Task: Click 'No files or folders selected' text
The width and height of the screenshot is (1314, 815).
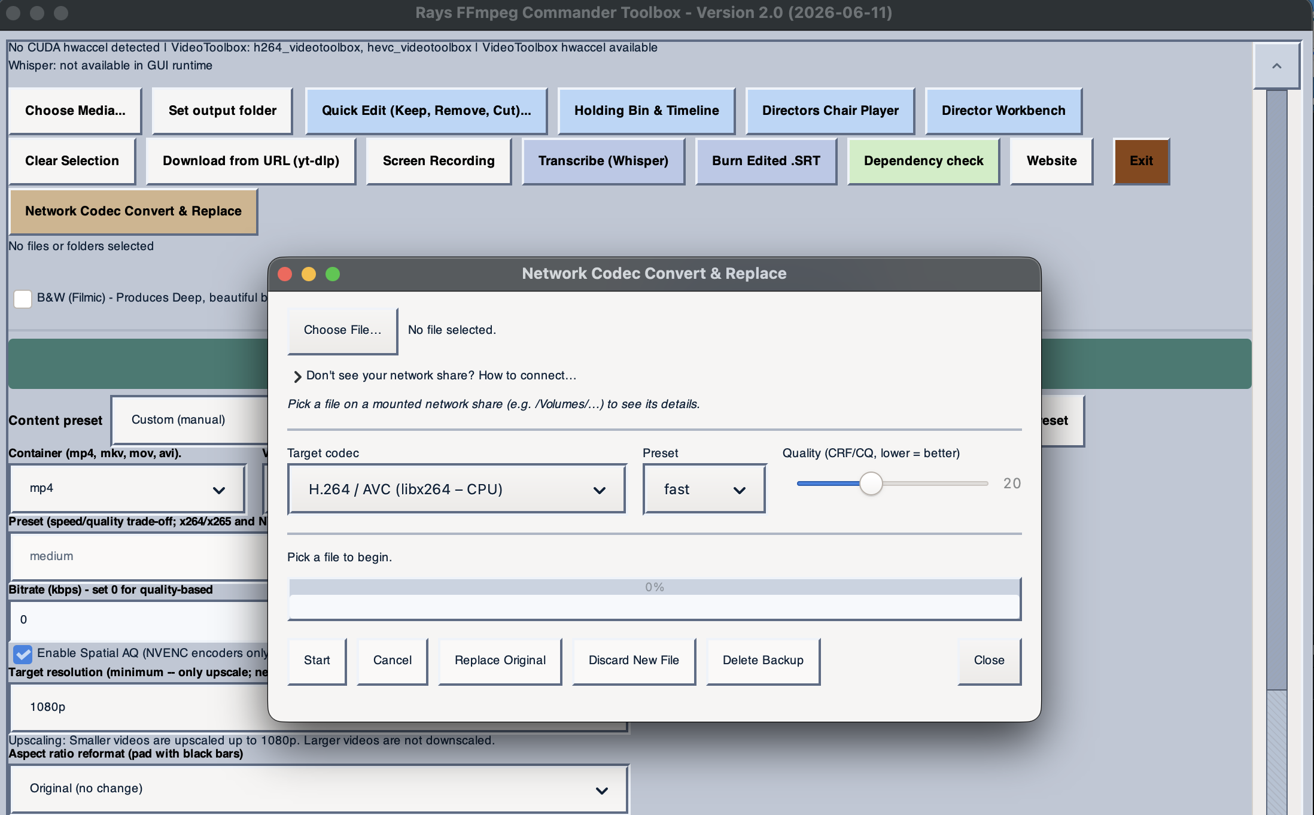Action: click(x=81, y=247)
